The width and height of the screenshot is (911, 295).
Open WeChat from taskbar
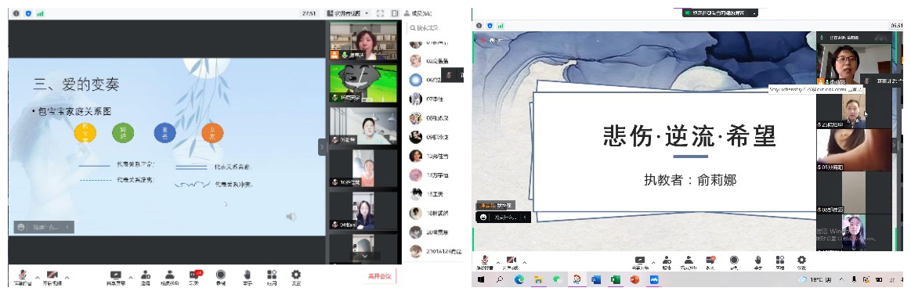click(x=557, y=280)
